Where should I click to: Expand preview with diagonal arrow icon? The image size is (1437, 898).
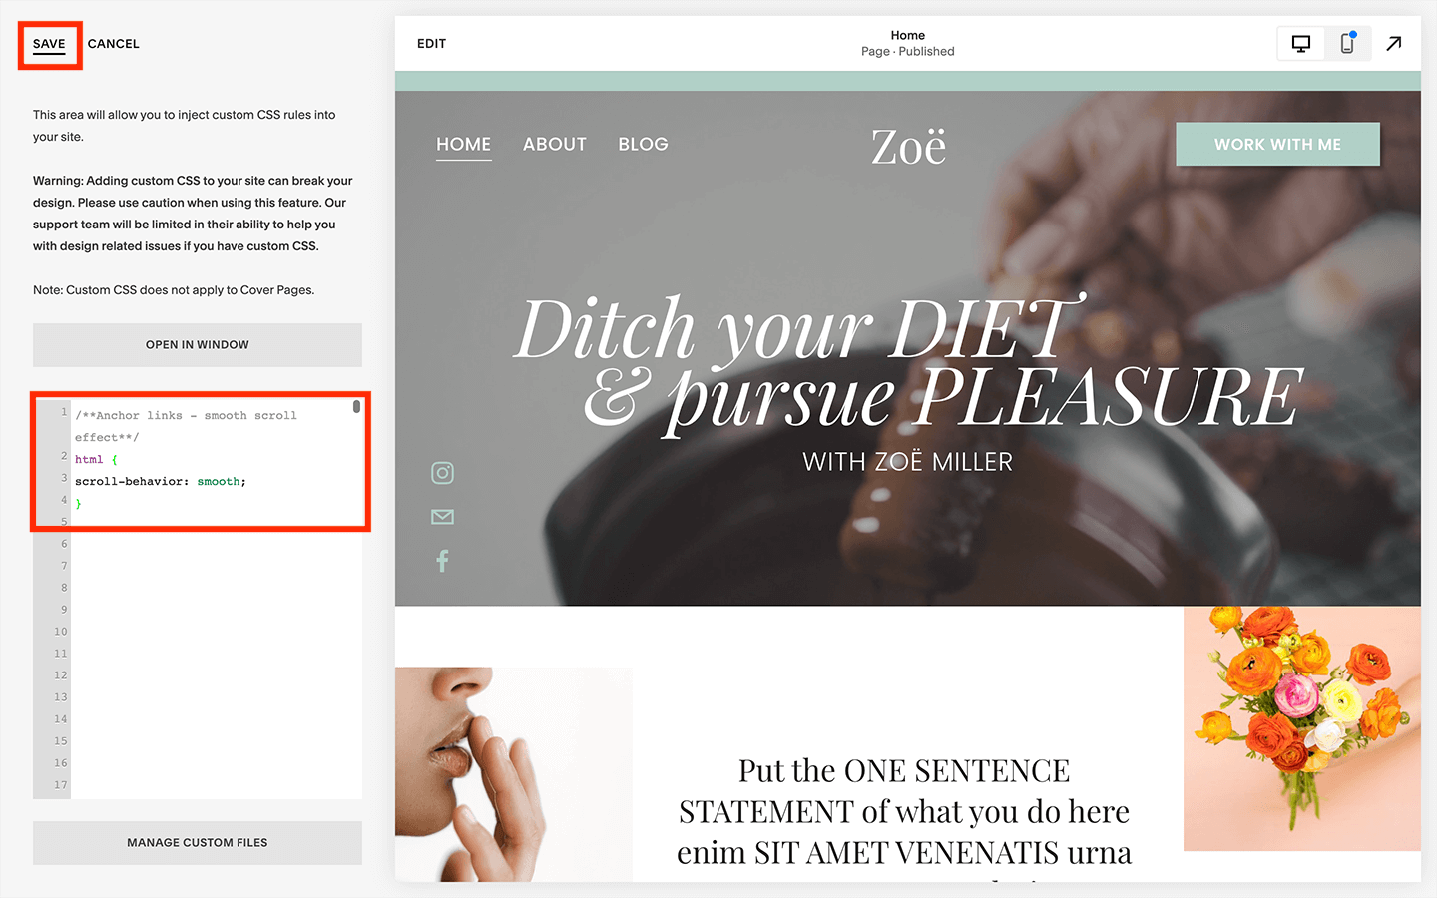point(1394,43)
